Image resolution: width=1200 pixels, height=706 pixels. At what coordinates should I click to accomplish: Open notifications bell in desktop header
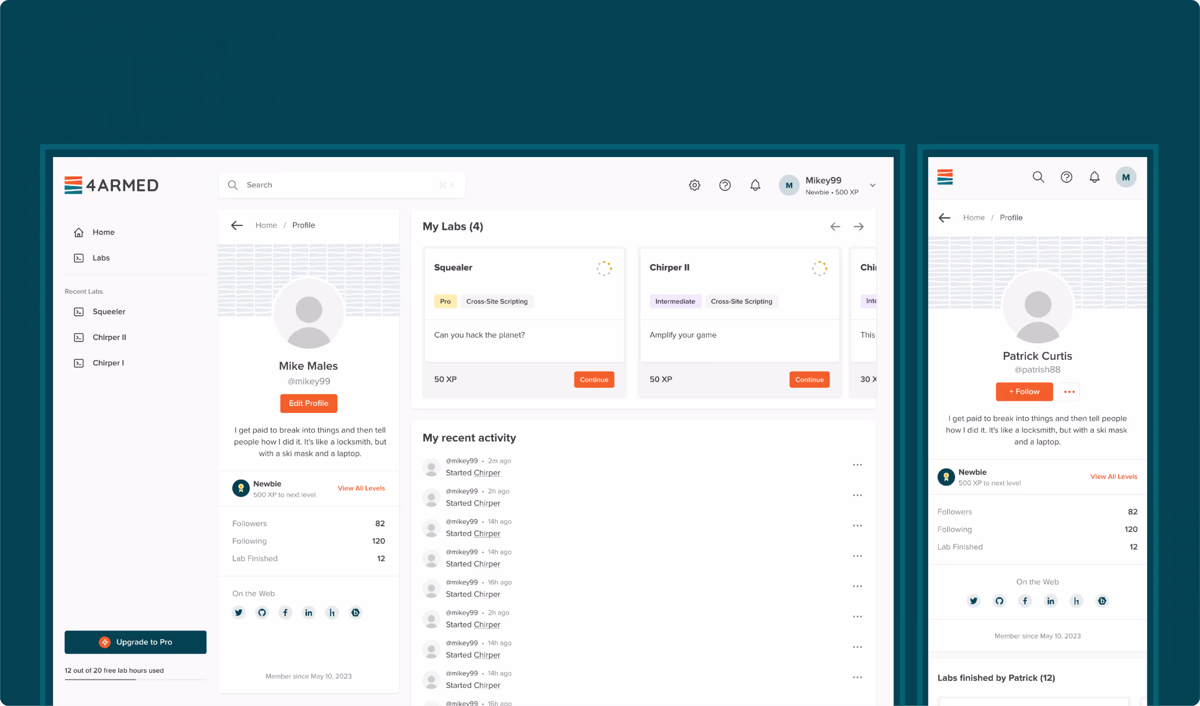tap(755, 185)
